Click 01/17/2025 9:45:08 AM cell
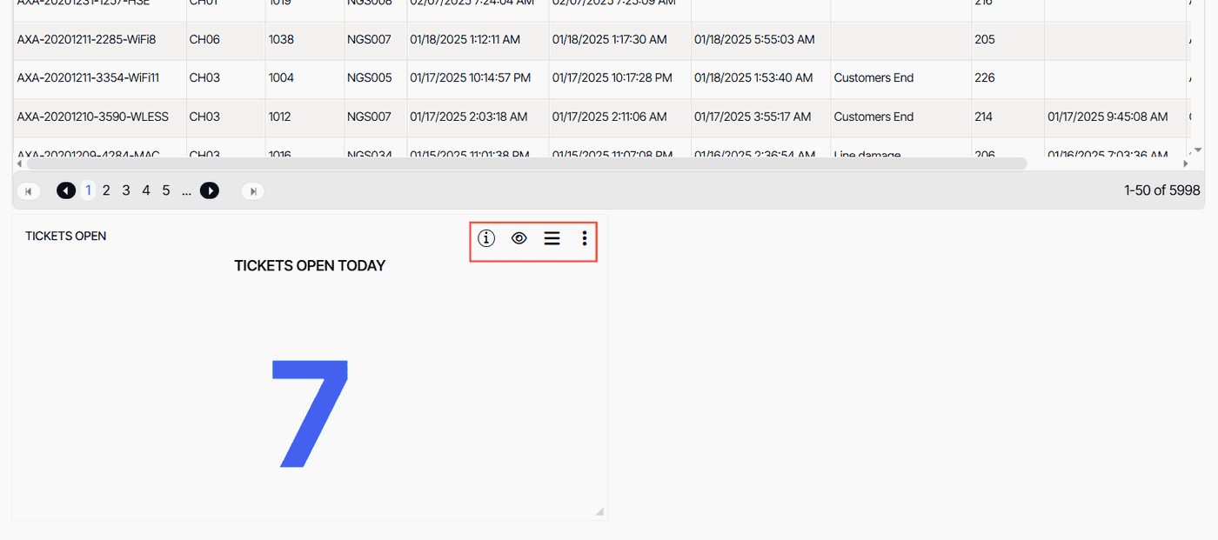Viewport: 1218px width, 540px height. [x=1115, y=117]
